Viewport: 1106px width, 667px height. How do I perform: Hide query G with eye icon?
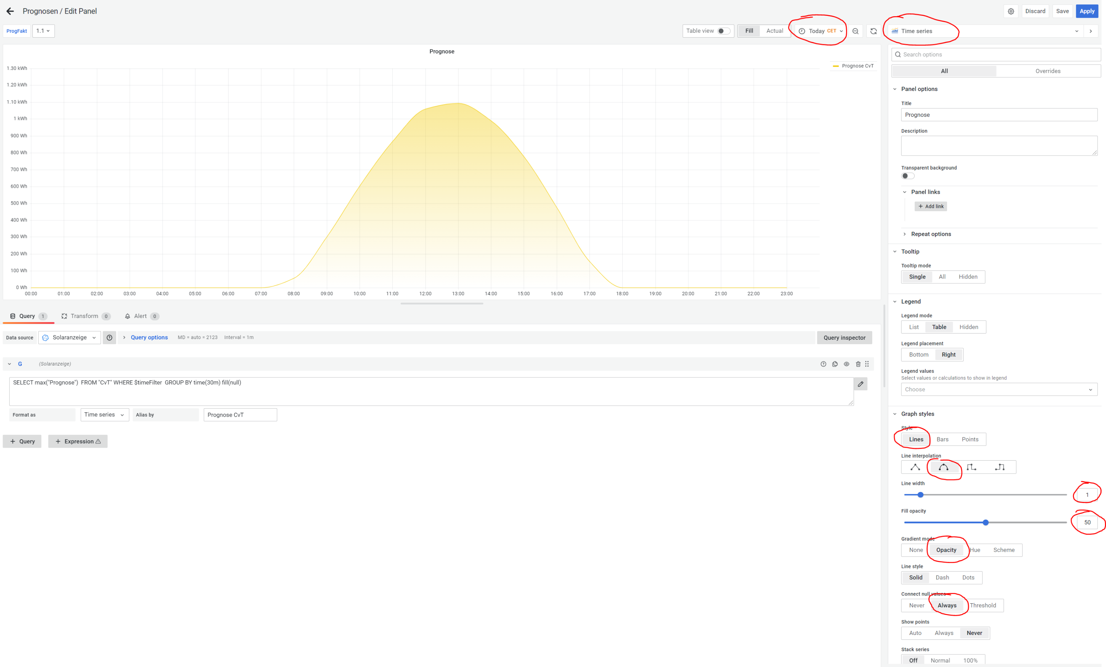[x=846, y=364]
